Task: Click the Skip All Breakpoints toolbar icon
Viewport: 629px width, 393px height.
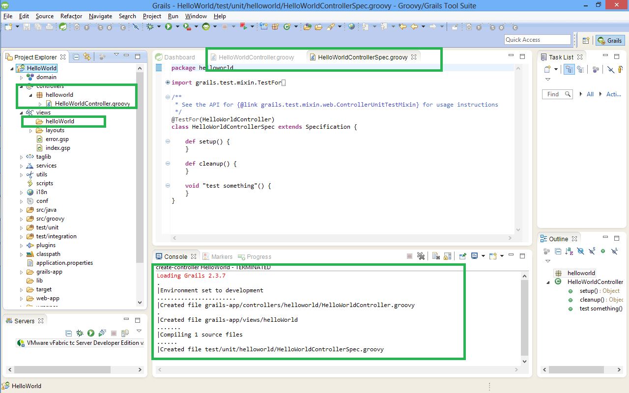Action: 136,27
